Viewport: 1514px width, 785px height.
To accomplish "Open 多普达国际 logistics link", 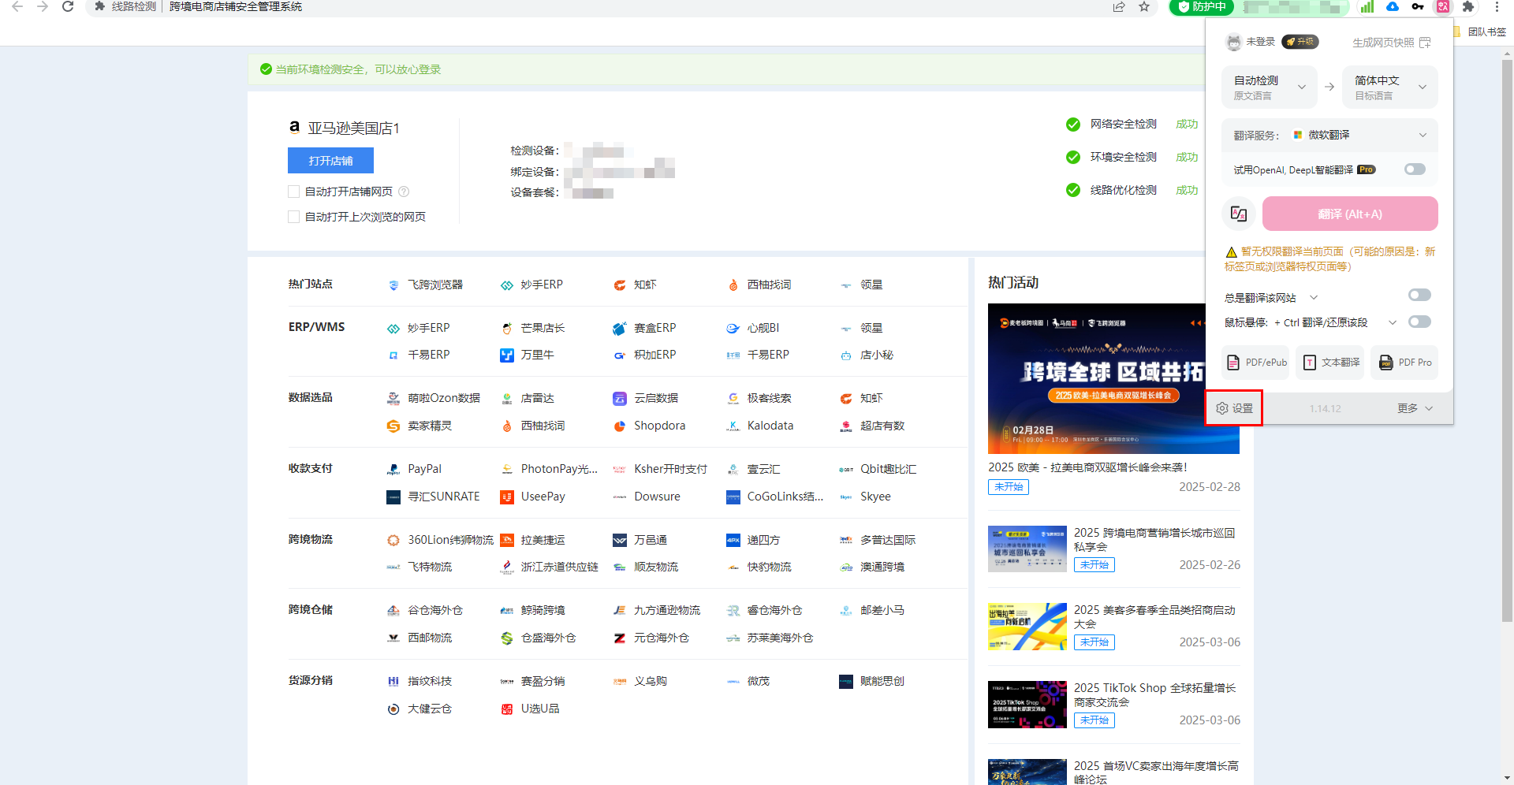I will coord(877,540).
